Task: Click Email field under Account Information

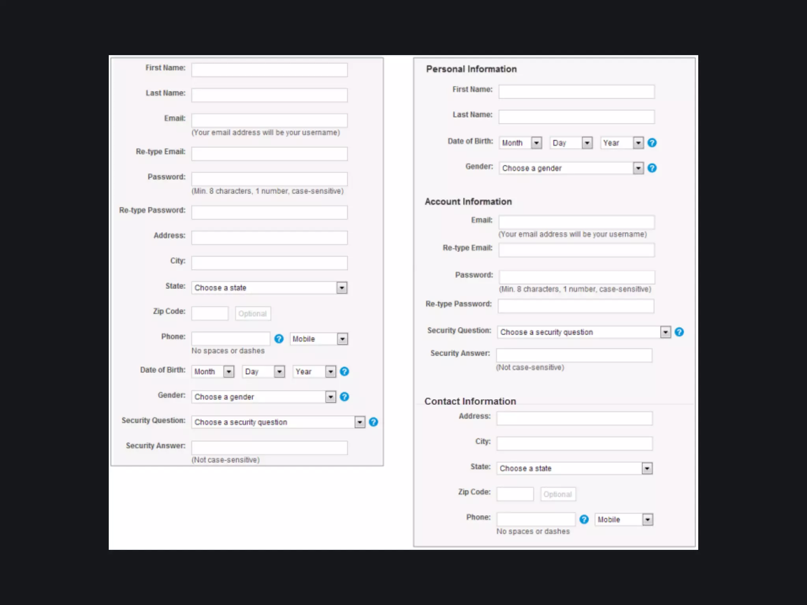Action: [576, 222]
